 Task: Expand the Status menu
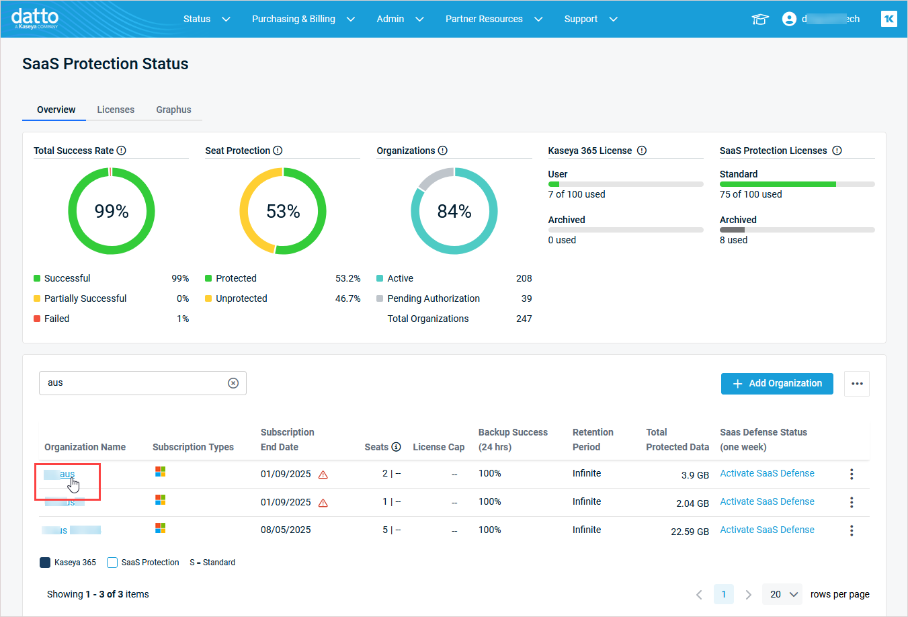(207, 19)
